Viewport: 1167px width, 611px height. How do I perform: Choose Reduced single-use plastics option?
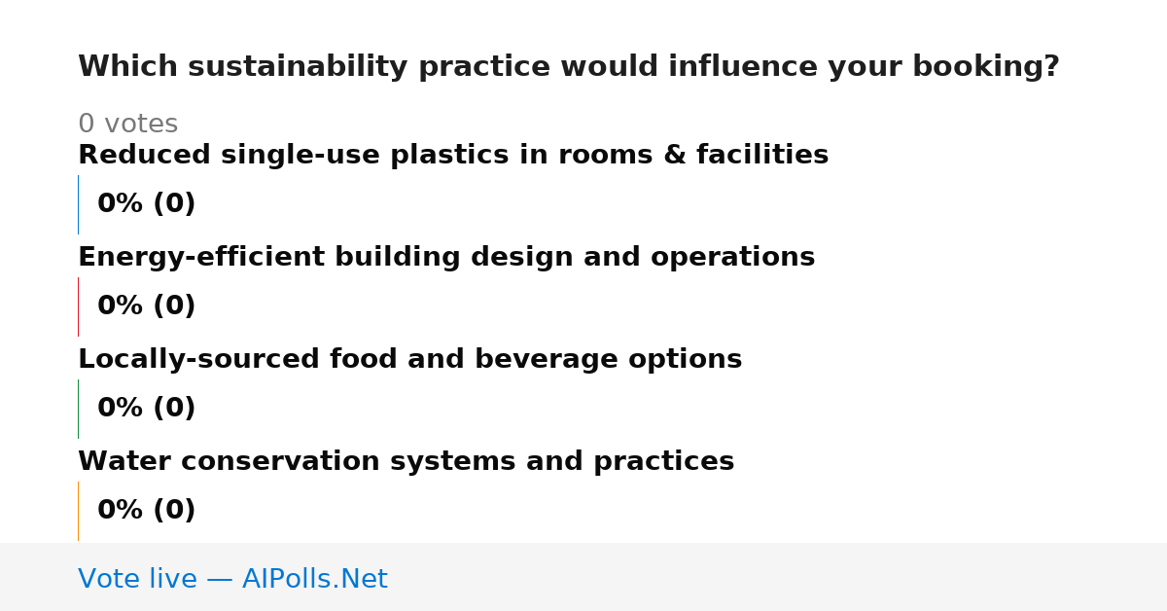coord(453,156)
